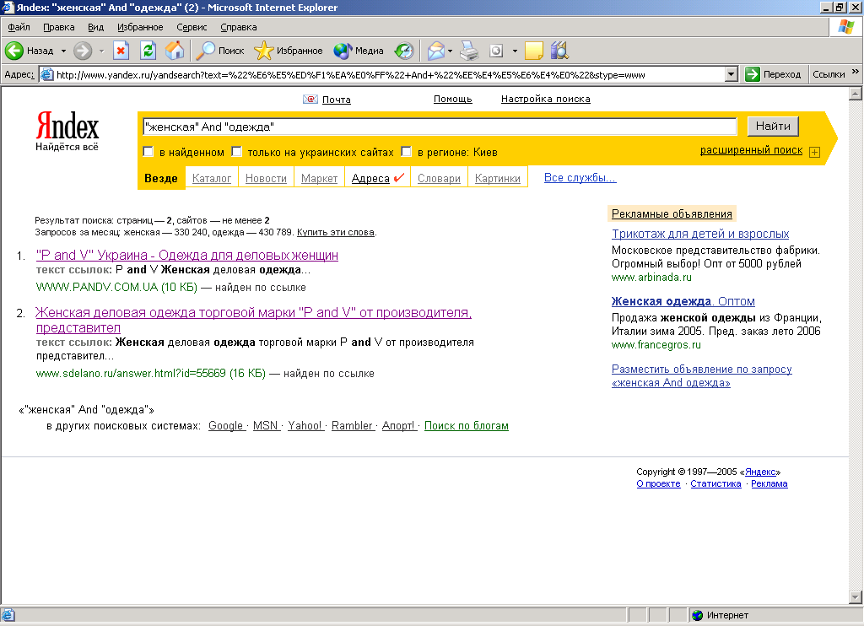Open the Сервис menu

192,27
